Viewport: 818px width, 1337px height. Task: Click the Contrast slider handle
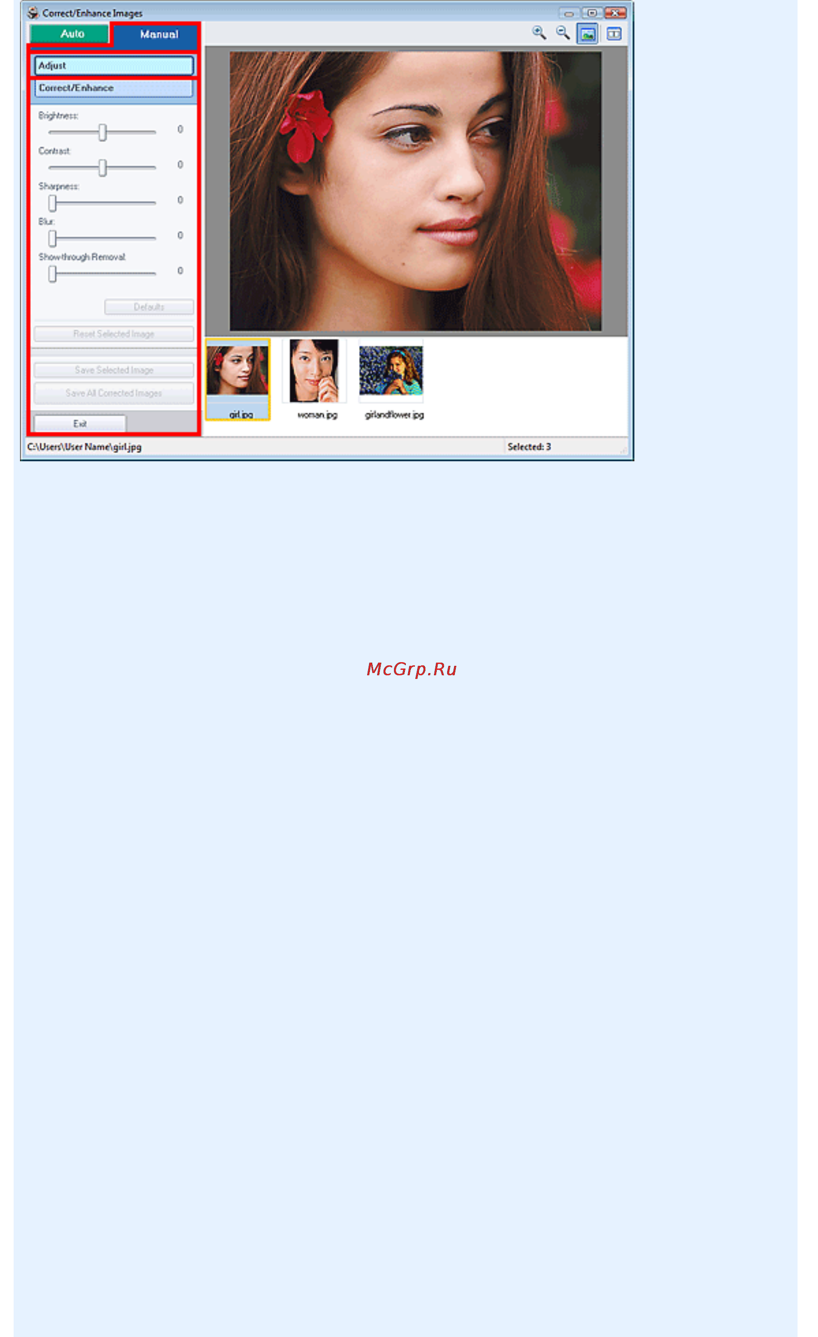(103, 168)
